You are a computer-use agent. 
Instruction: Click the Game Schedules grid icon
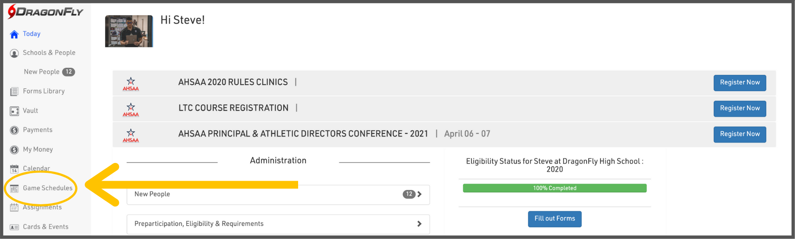click(x=14, y=189)
